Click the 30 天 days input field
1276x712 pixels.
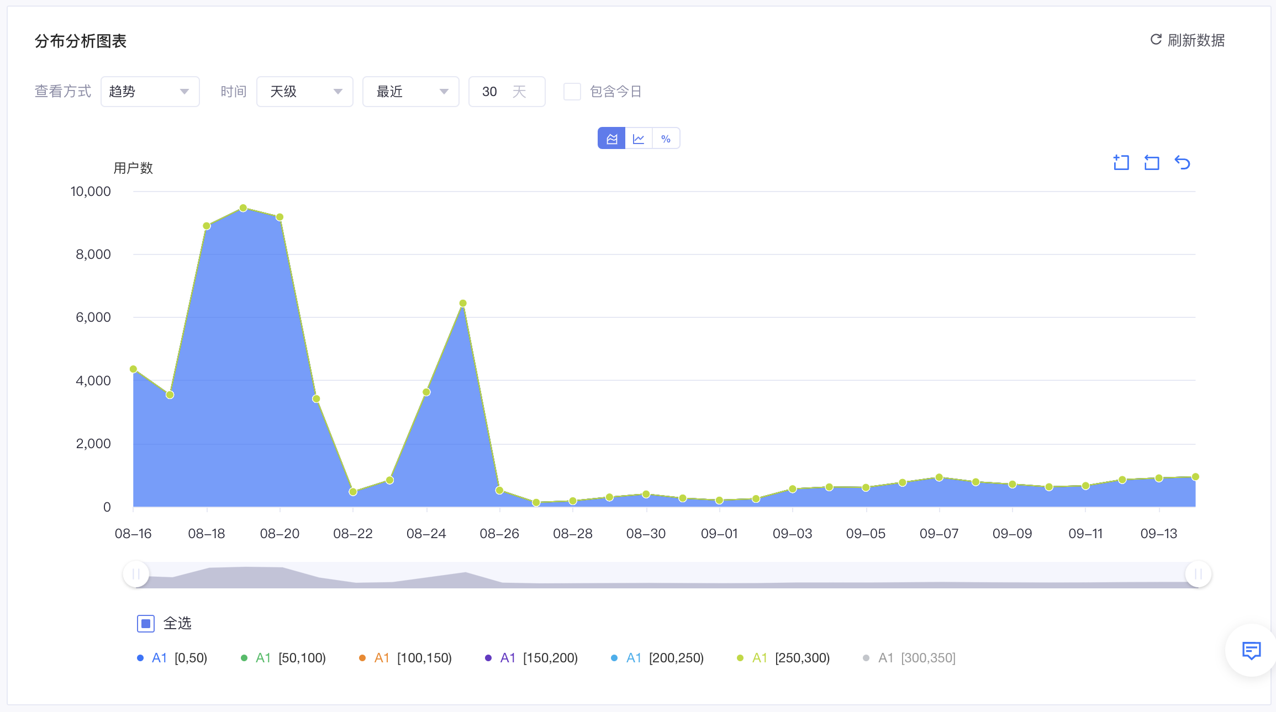tap(507, 92)
